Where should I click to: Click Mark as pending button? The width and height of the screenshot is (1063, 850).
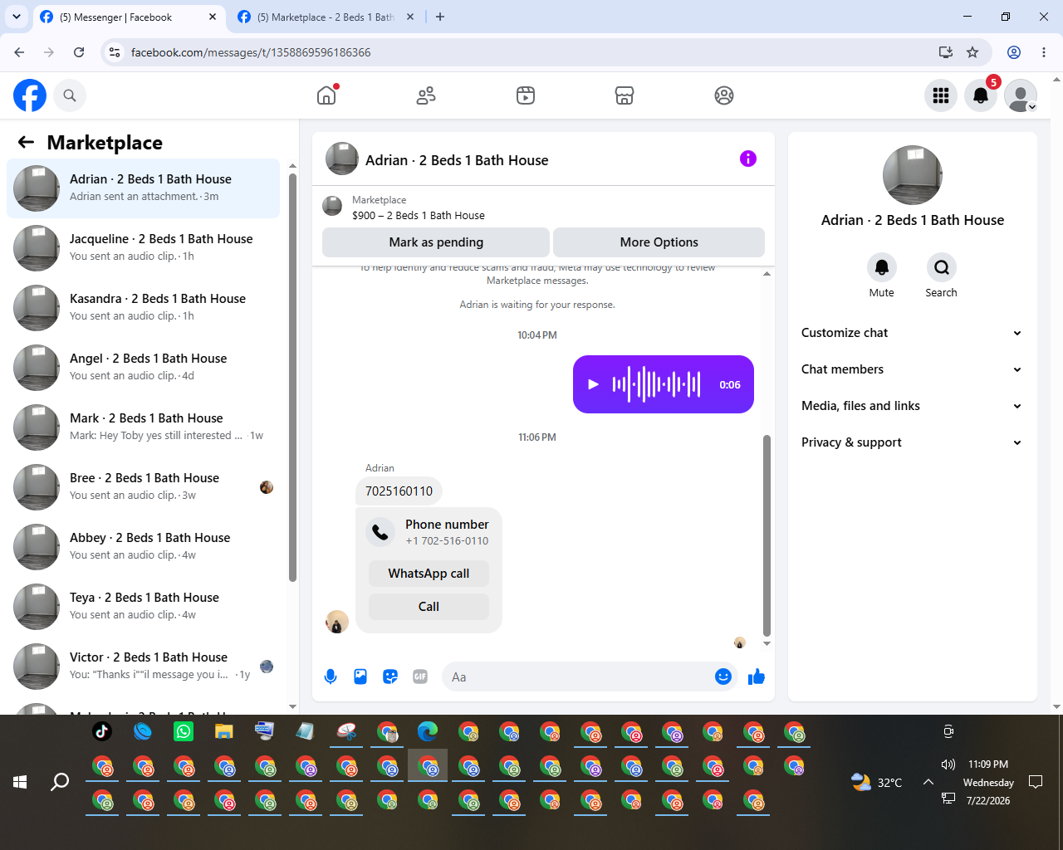[436, 242]
